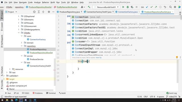Expand all in Project panel
Viewport: 182px width, 102px height.
pos(39,12)
